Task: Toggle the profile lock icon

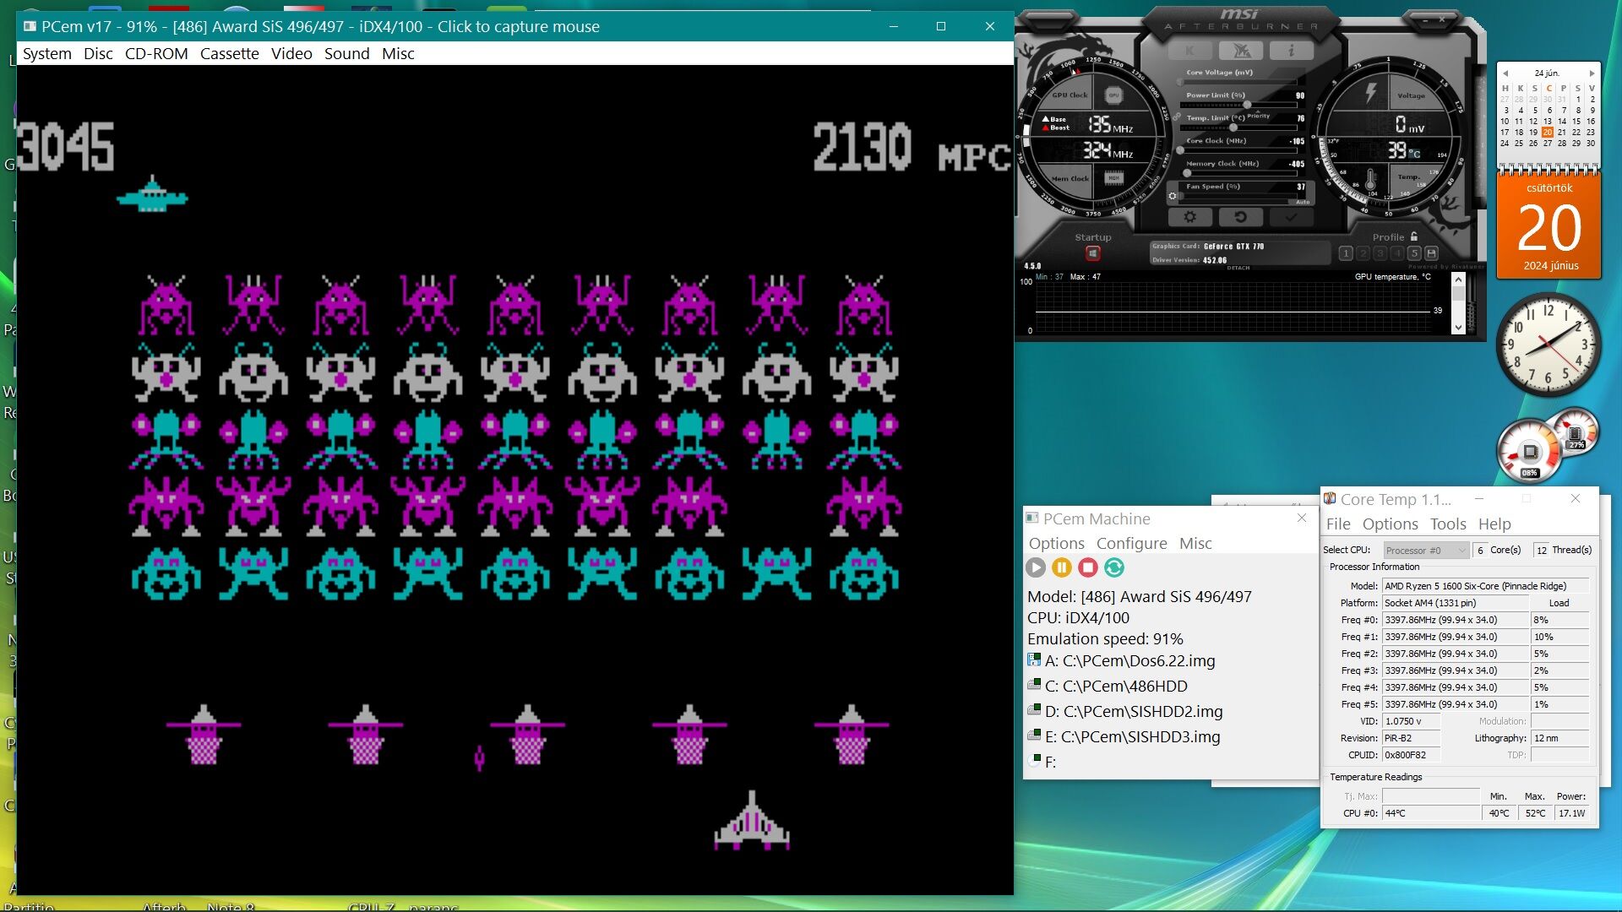Action: pos(1414,236)
